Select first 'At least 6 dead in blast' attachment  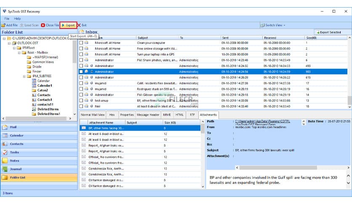point(140,134)
